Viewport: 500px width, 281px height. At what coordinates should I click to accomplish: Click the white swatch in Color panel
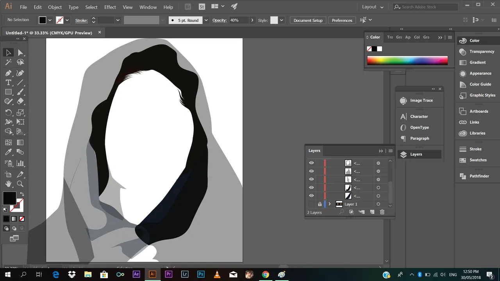click(379, 49)
